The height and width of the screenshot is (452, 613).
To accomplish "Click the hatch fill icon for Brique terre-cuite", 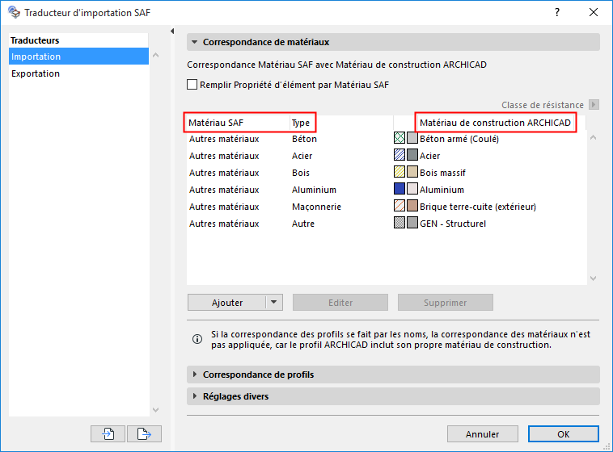I will pyautogui.click(x=400, y=205).
